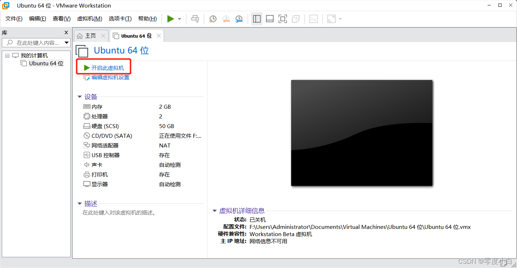
Task: Click the 内存 memory device icon
Action: pyautogui.click(x=87, y=107)
